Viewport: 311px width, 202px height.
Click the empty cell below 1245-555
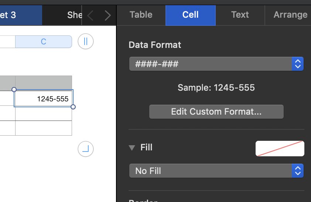(44, 114)
